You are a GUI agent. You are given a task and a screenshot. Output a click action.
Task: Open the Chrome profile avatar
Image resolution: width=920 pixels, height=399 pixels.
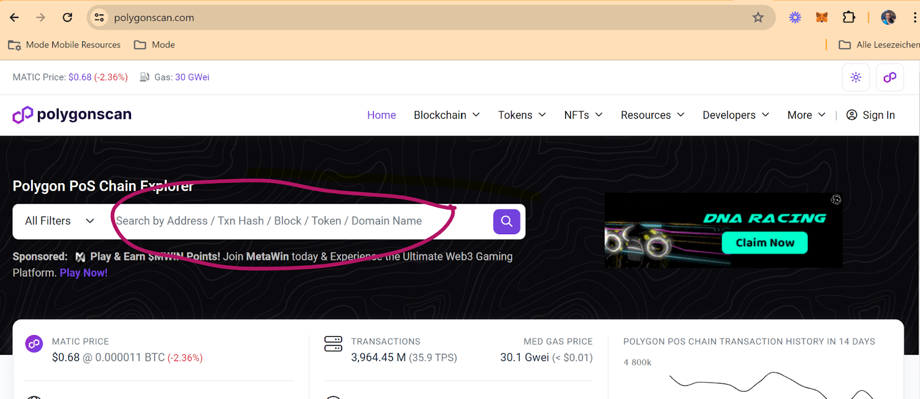(x=888, y=17)
